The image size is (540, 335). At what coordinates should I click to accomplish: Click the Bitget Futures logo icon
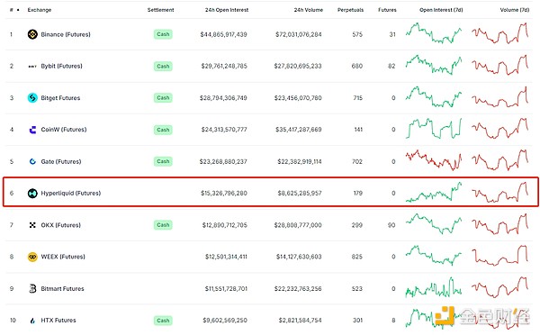tap(32, 98)
